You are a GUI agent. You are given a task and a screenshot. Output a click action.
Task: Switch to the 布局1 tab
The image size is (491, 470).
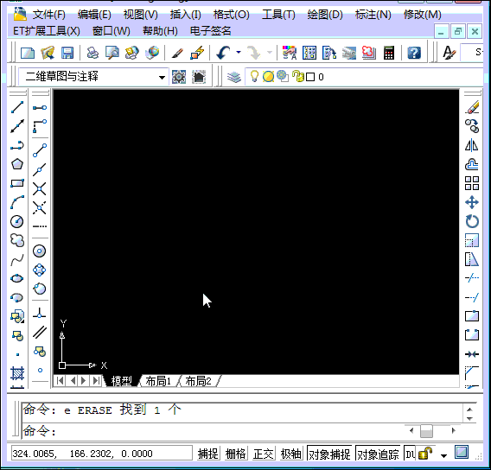pyautogui.click(x=158, y=381)
